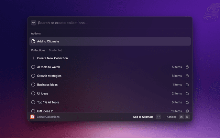The image size is (220, 138).
Task: Click lock icon on AI tools to watch
Action: (187, 67)
